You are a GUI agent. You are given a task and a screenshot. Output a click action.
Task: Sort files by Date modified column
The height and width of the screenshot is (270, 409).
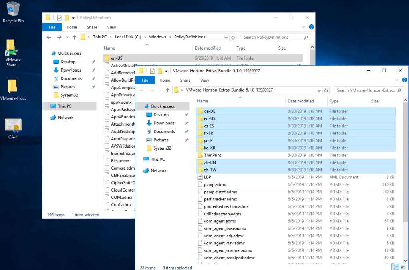301,101
